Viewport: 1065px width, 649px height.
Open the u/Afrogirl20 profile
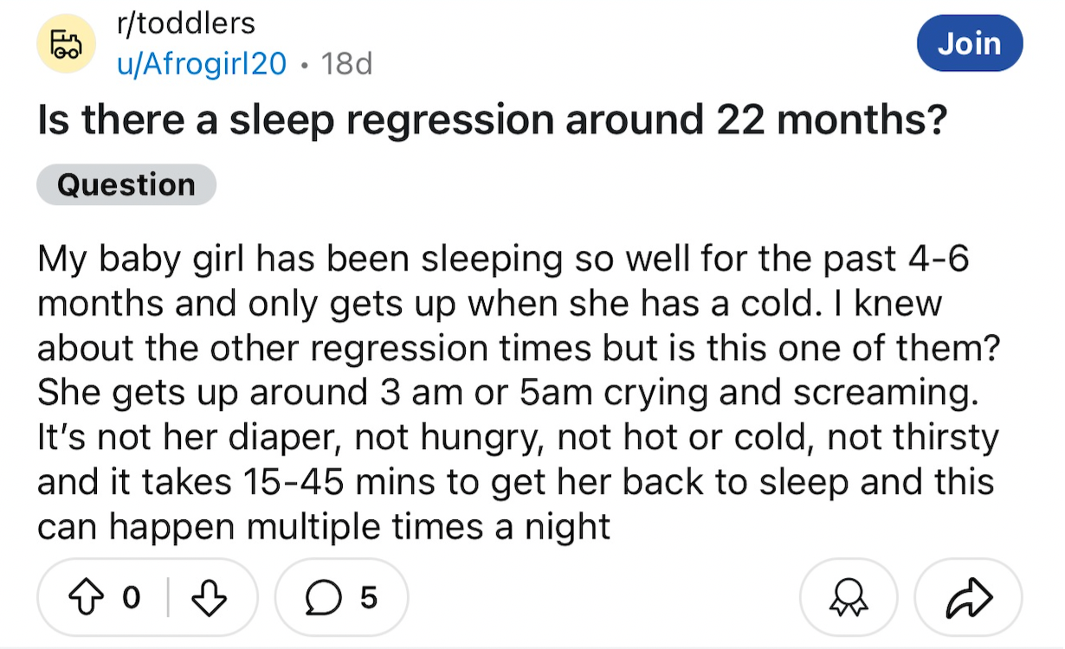[201, 63]
